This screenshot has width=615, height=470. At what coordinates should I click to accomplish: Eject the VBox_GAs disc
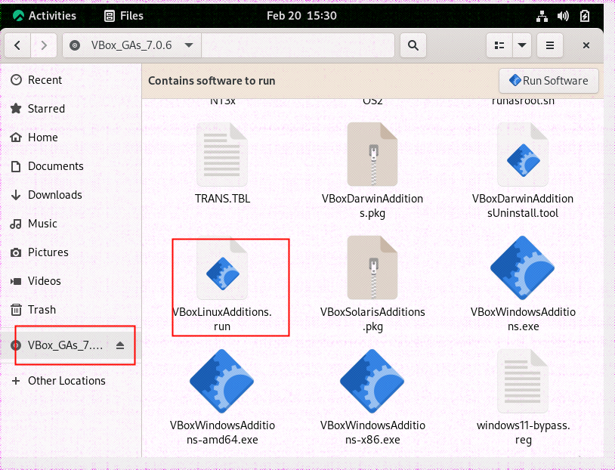(x=120, y=345)
